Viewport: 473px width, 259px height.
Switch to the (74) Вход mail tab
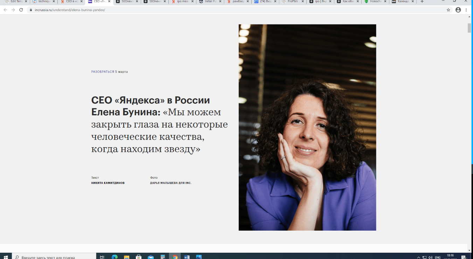coord(264,2)
